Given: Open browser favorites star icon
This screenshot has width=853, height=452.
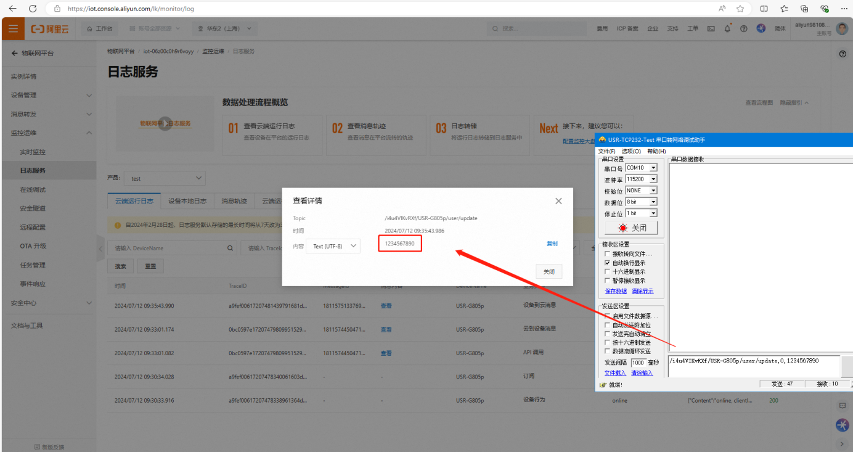Looking at the screenshot, I should click(740, 9).
